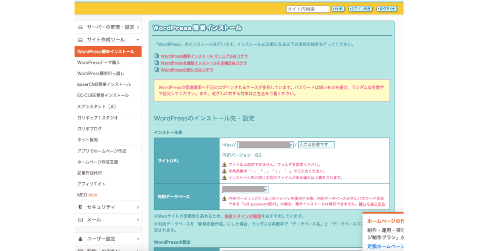Open the 利用データベース dropdown
The image size is (478, 251).
(245, 189)
